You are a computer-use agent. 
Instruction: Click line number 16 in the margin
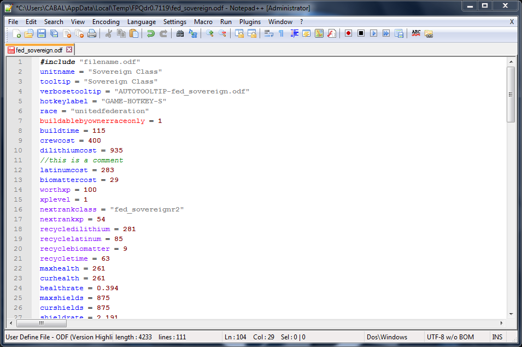coord(18,209)
